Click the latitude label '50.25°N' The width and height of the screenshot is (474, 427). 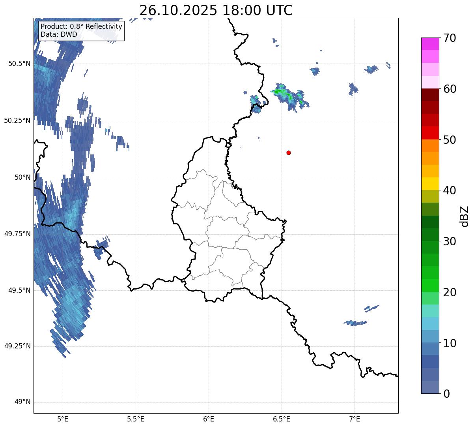click(x=17, y=120)
